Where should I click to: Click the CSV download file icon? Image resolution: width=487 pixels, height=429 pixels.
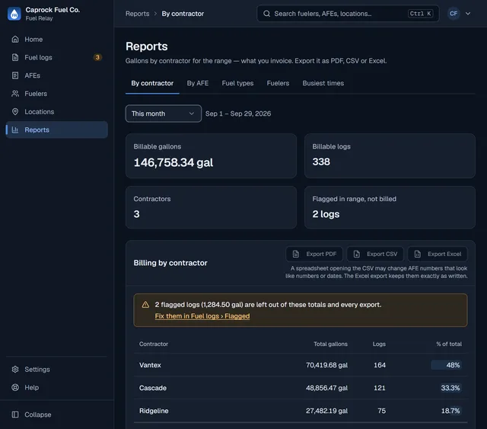(x=357, y=254)
